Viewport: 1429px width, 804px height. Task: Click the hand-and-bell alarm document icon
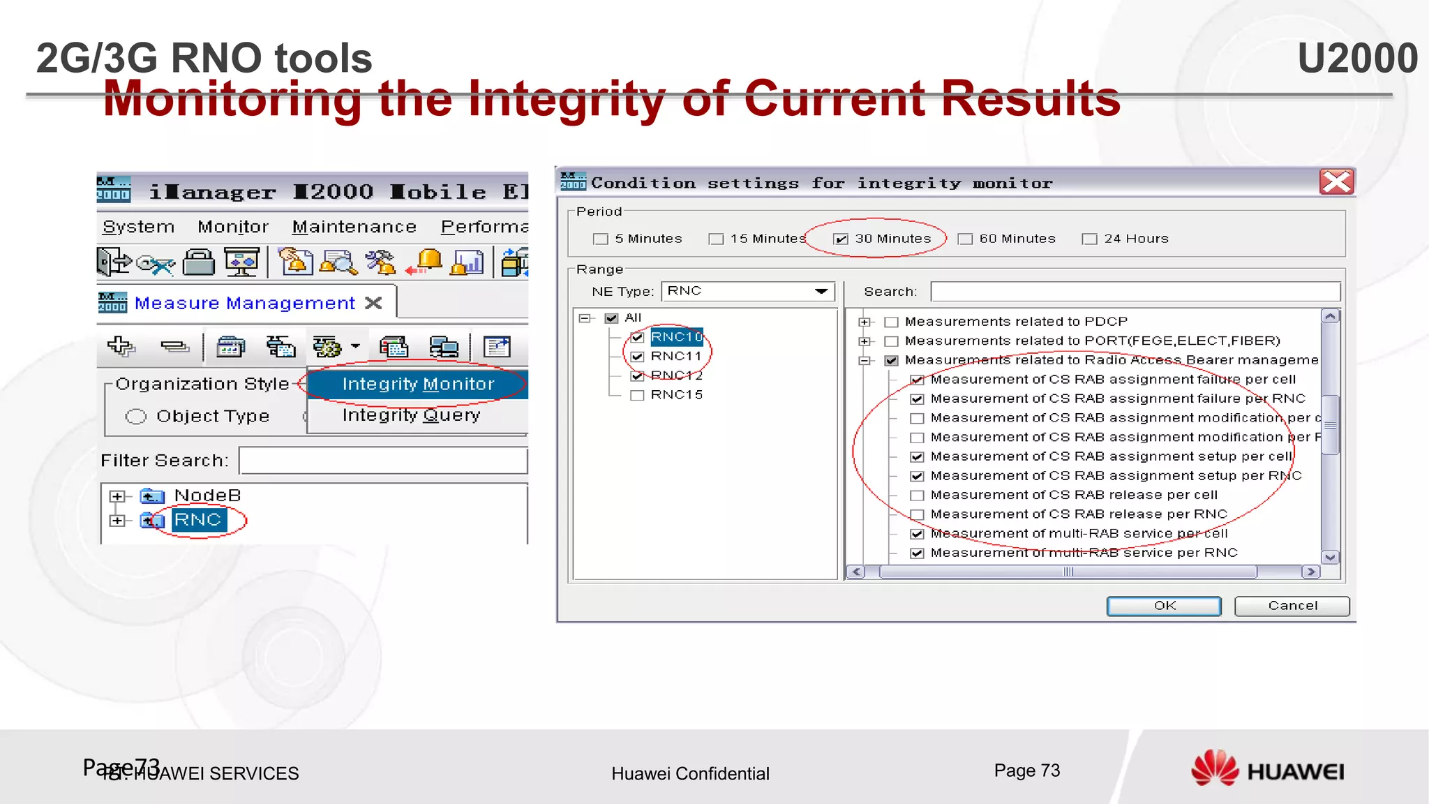[294, 262]
